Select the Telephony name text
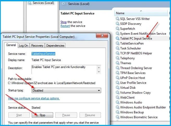This screenshot has width=171, height=126. tap(127, 58)
